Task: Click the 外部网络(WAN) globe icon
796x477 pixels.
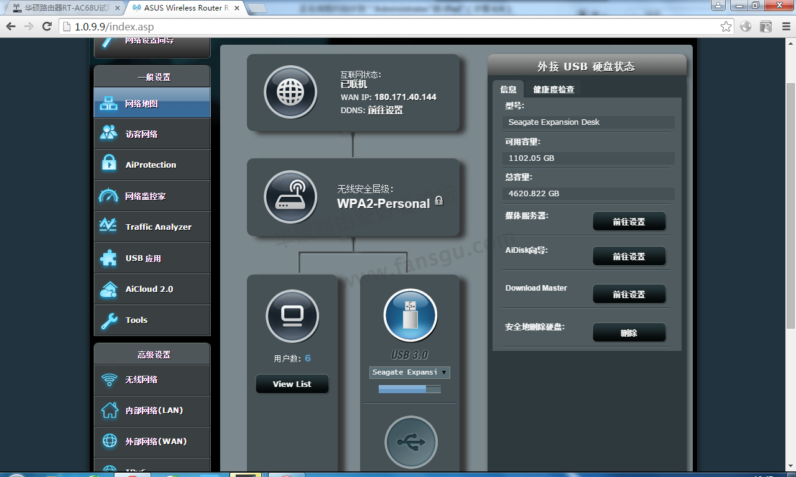Action: click(x=109, y=441)
